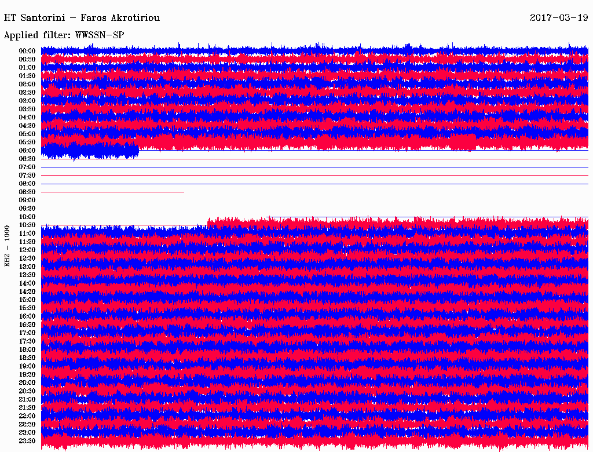Screen dimensions: 593x452
Task: Select the 18:00 time label
Action: click(x=27, y=349)
